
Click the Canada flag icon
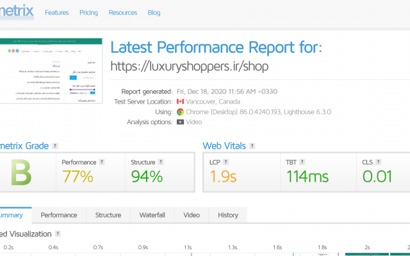point(180,102)
